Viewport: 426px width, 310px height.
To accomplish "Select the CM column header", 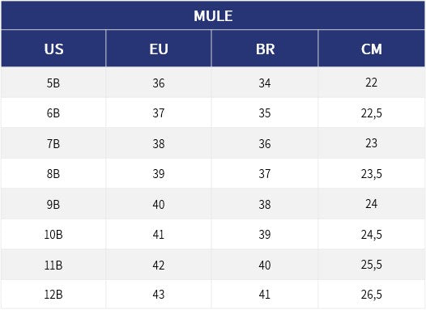I will 372,49.
